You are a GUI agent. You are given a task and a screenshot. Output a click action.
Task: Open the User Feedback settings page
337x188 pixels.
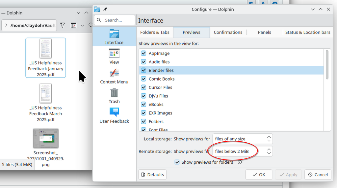point(114,115)
